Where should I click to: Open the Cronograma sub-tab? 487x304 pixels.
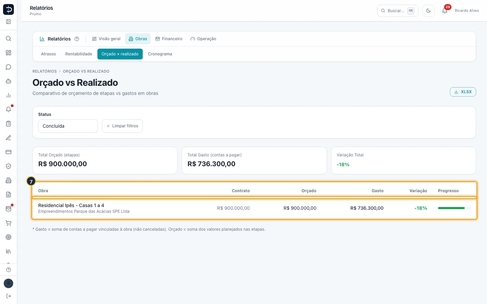(x=160, y=54)
